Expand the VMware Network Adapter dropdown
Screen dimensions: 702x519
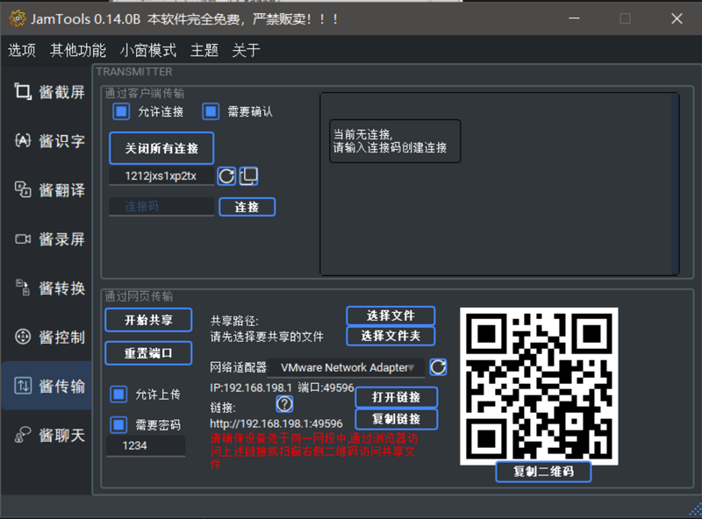click(348, 367)
